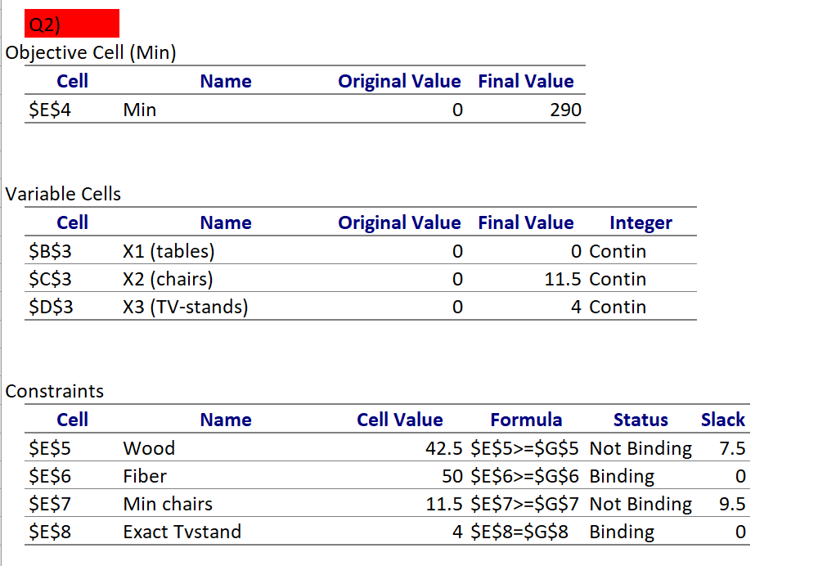Select the Integer column header
This screenshot has height=566, width=836.
640,222
